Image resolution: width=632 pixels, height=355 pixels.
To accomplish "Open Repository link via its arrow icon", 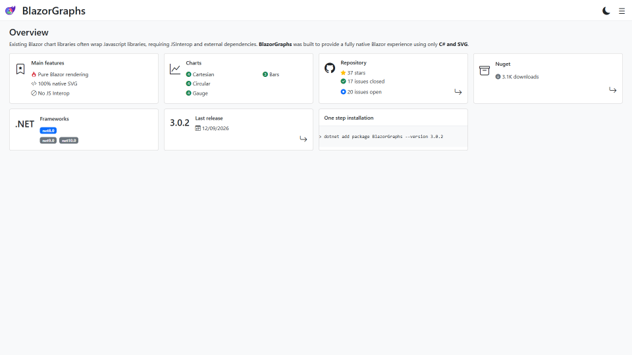I will pos(458,92).
